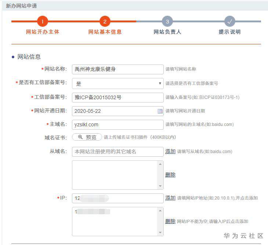This screenshot has width=268, height=245.
Task: Click 添加 link next to IP field
Action: pyautogui.click(x=170, y=198)
